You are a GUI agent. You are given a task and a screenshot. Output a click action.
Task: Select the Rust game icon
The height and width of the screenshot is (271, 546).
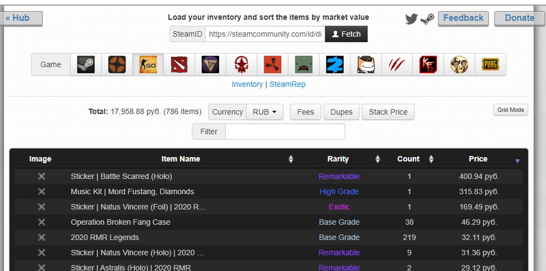click(x=273, y=65)
